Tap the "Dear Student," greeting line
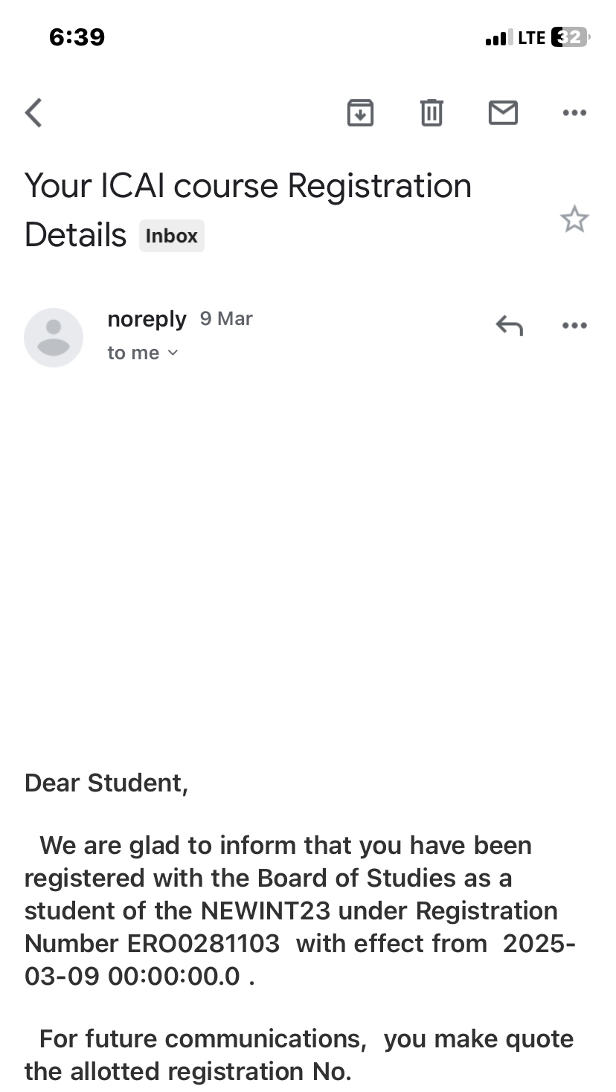The image size is (616, 1092). 106,783
